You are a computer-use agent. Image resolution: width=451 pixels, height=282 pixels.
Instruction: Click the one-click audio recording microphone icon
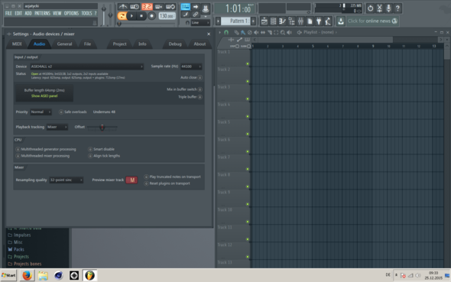tap(388, 8)
